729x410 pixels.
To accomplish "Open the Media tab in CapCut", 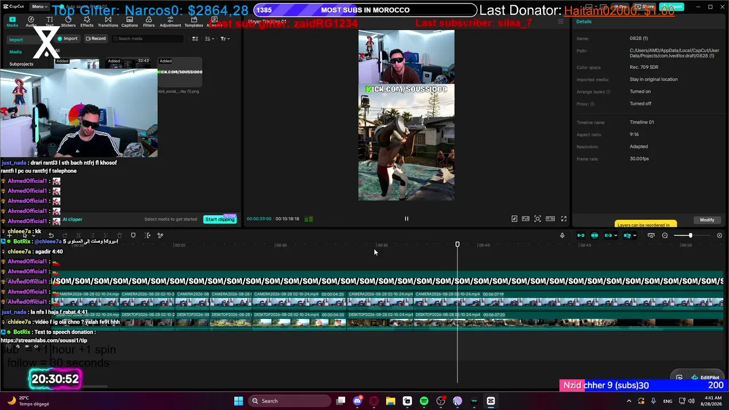I will click(x=13, y=22).
